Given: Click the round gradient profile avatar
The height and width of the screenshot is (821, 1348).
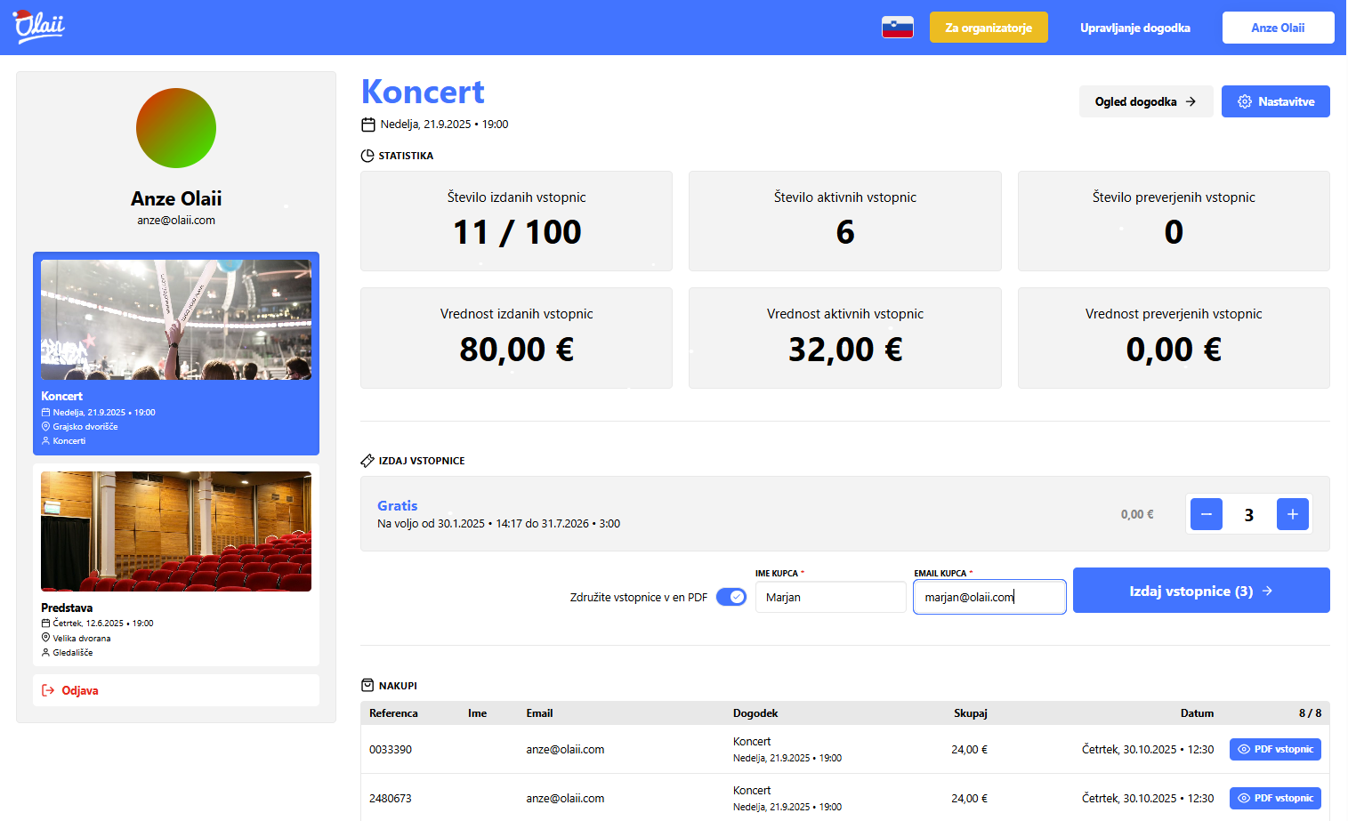Looking at the screenshot, I should pyautogui.click(x=176, y=128).
